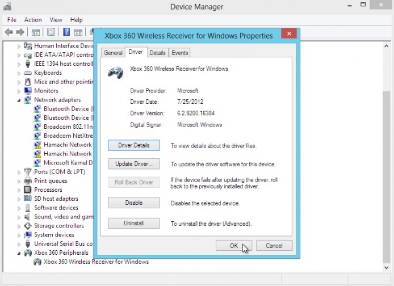Click the Driver Date value 7/25/2012
Screen dimensions: 394x286
pos(190,102)
